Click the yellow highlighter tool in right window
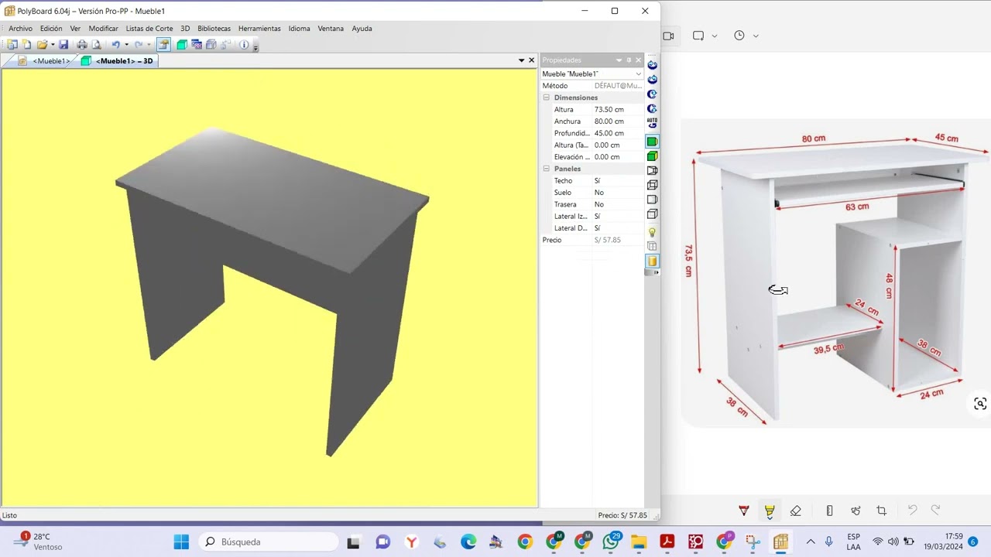Image resolution: width=991 pixels, height=557 pixels. [x=769, y=511]
